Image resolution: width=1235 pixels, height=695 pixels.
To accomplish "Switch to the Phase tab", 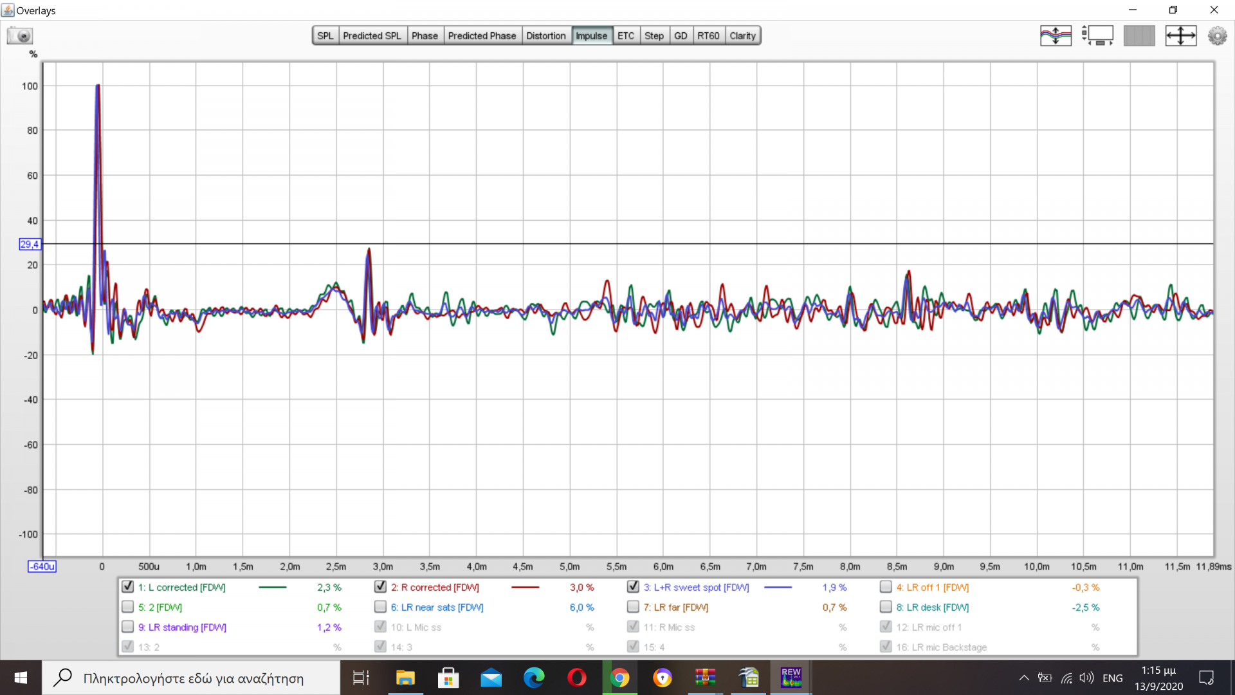I will [425, 35].
